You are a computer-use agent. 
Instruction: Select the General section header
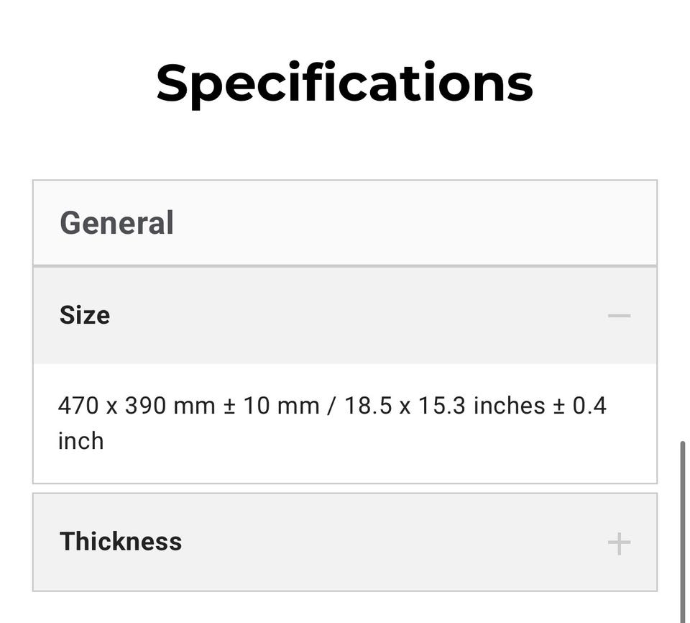click(x=345, y=223)
